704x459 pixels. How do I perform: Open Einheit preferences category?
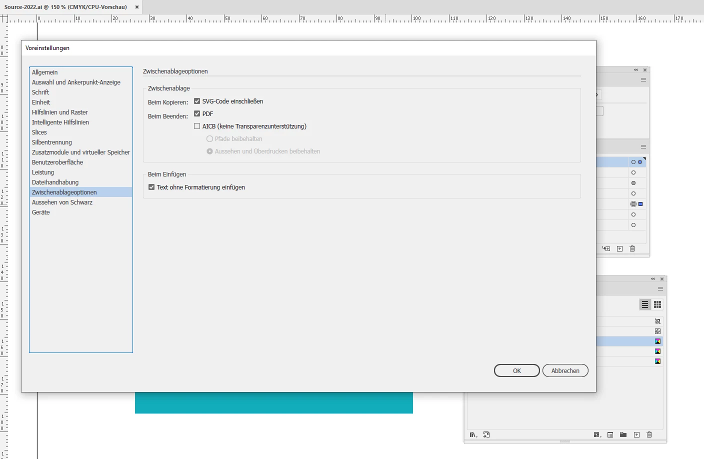coord(81,102)
